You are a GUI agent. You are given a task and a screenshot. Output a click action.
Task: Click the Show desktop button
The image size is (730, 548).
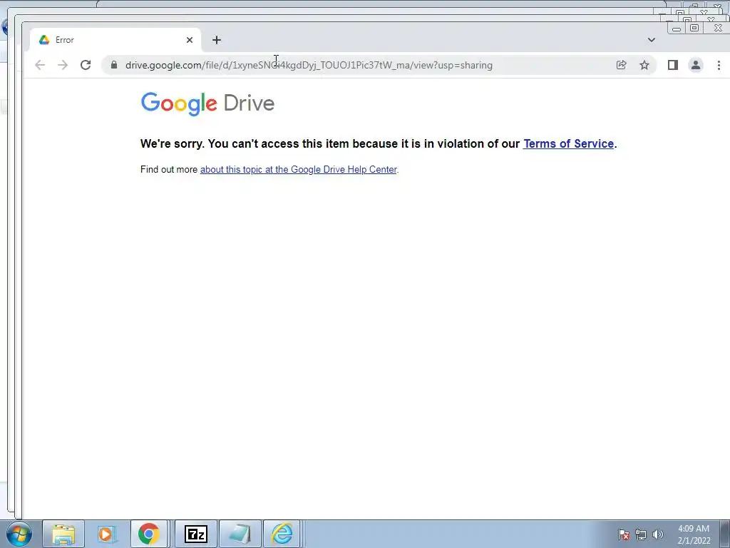coord(725,534)
